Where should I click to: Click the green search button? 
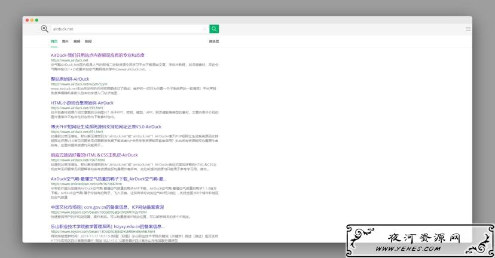[214, 29]
